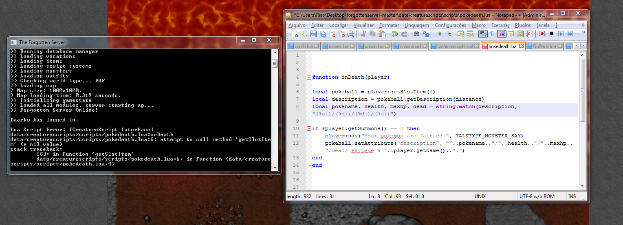Collapse the if block fold marker

coord(309,128)
